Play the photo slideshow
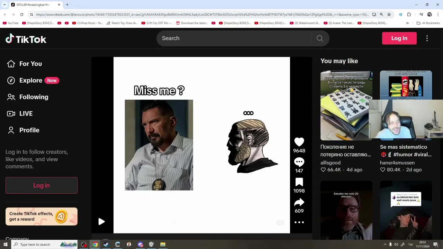443x249 pixels. 101,222
